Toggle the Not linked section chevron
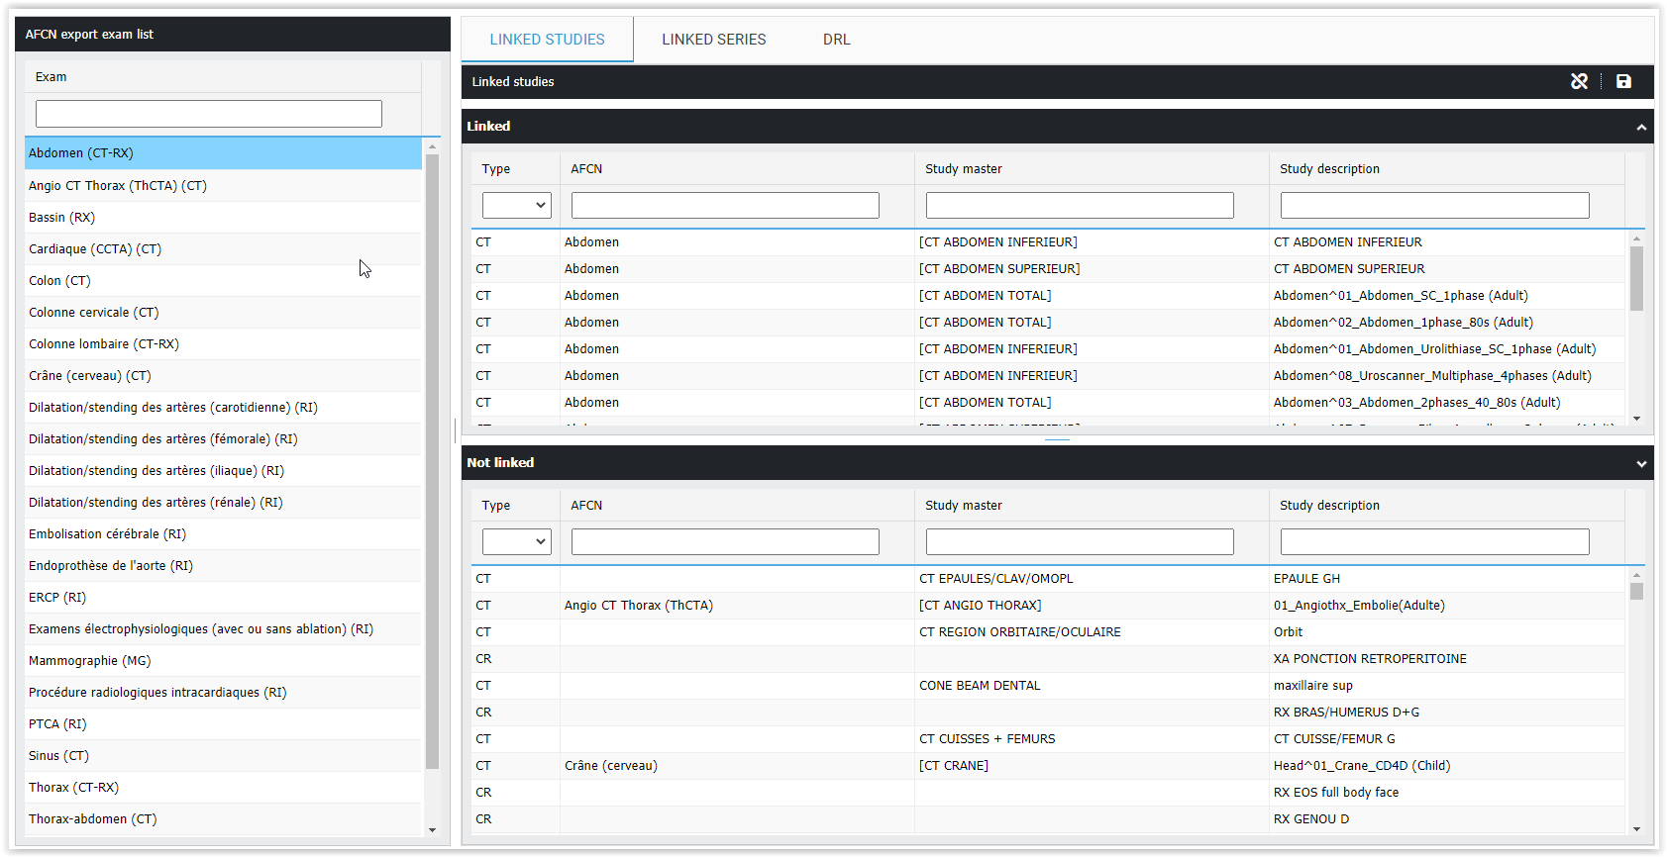The image size is (1667, 857). [x=1641, y=463]
